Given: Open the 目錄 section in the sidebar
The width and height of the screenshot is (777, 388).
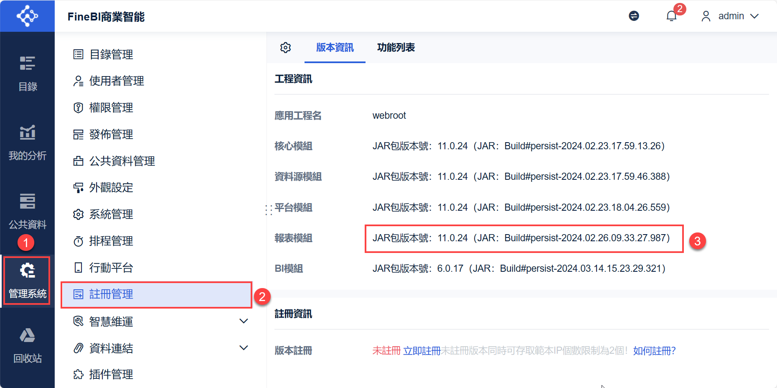Looking at the screenshot, I should click(x=27, y=73).
